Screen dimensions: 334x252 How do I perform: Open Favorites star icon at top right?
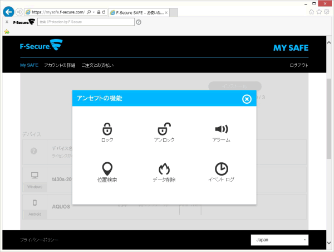[319, 12]
